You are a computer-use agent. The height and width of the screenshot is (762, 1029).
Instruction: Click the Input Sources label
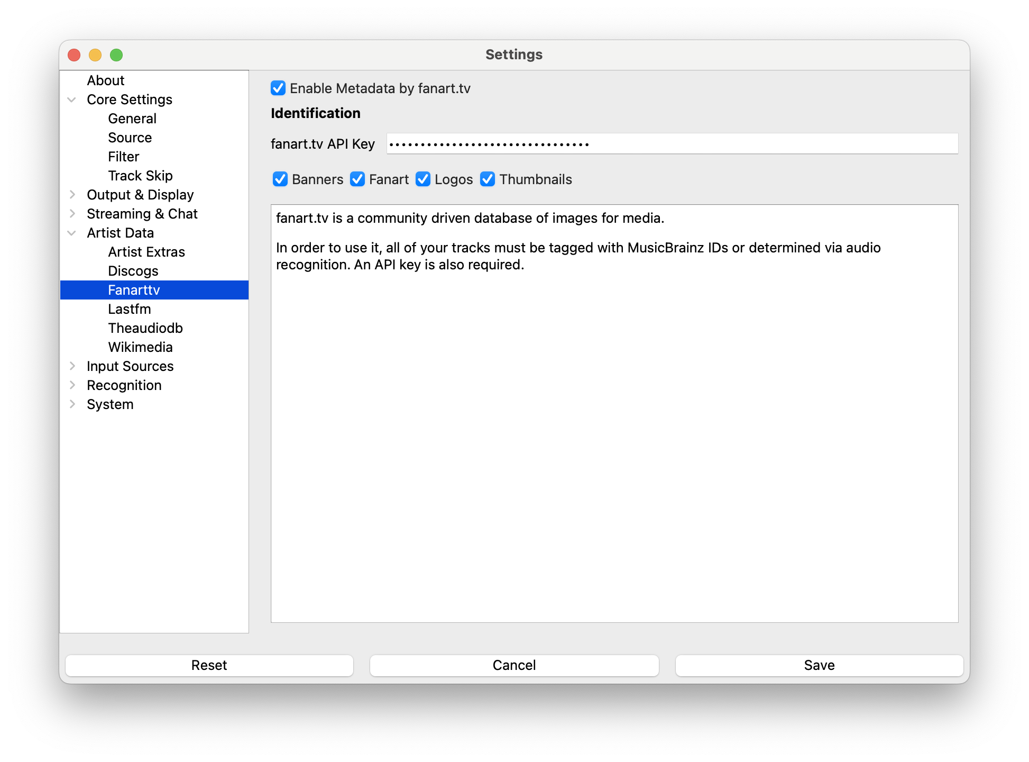130,366
